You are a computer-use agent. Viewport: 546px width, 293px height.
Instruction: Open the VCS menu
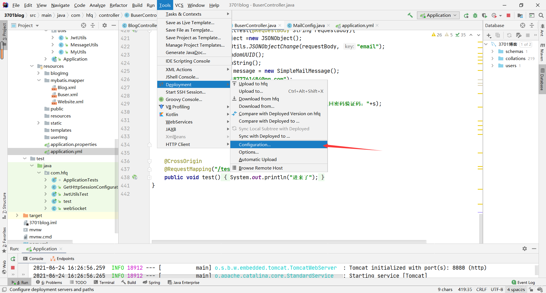pyautogui.click(x=179, y=5)
